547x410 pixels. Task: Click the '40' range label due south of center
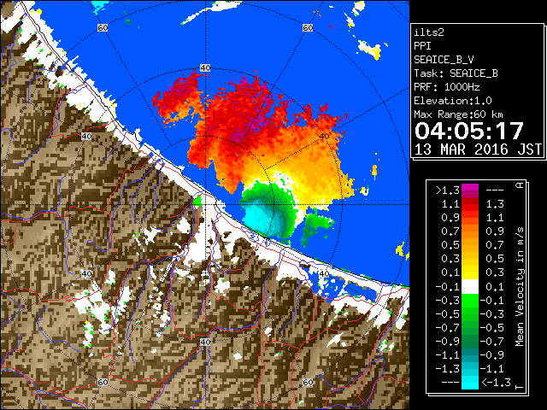(x=205, y=342)
